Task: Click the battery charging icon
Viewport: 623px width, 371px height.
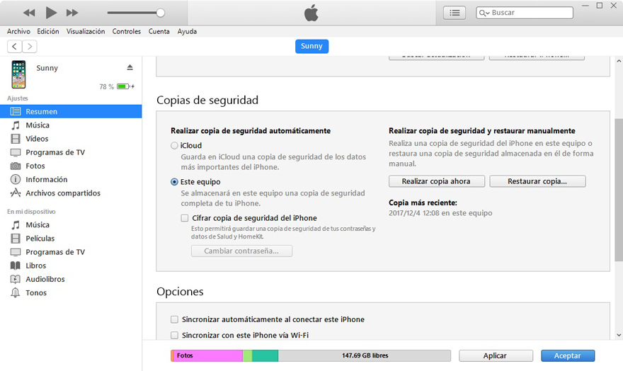Action: point(125,86)
